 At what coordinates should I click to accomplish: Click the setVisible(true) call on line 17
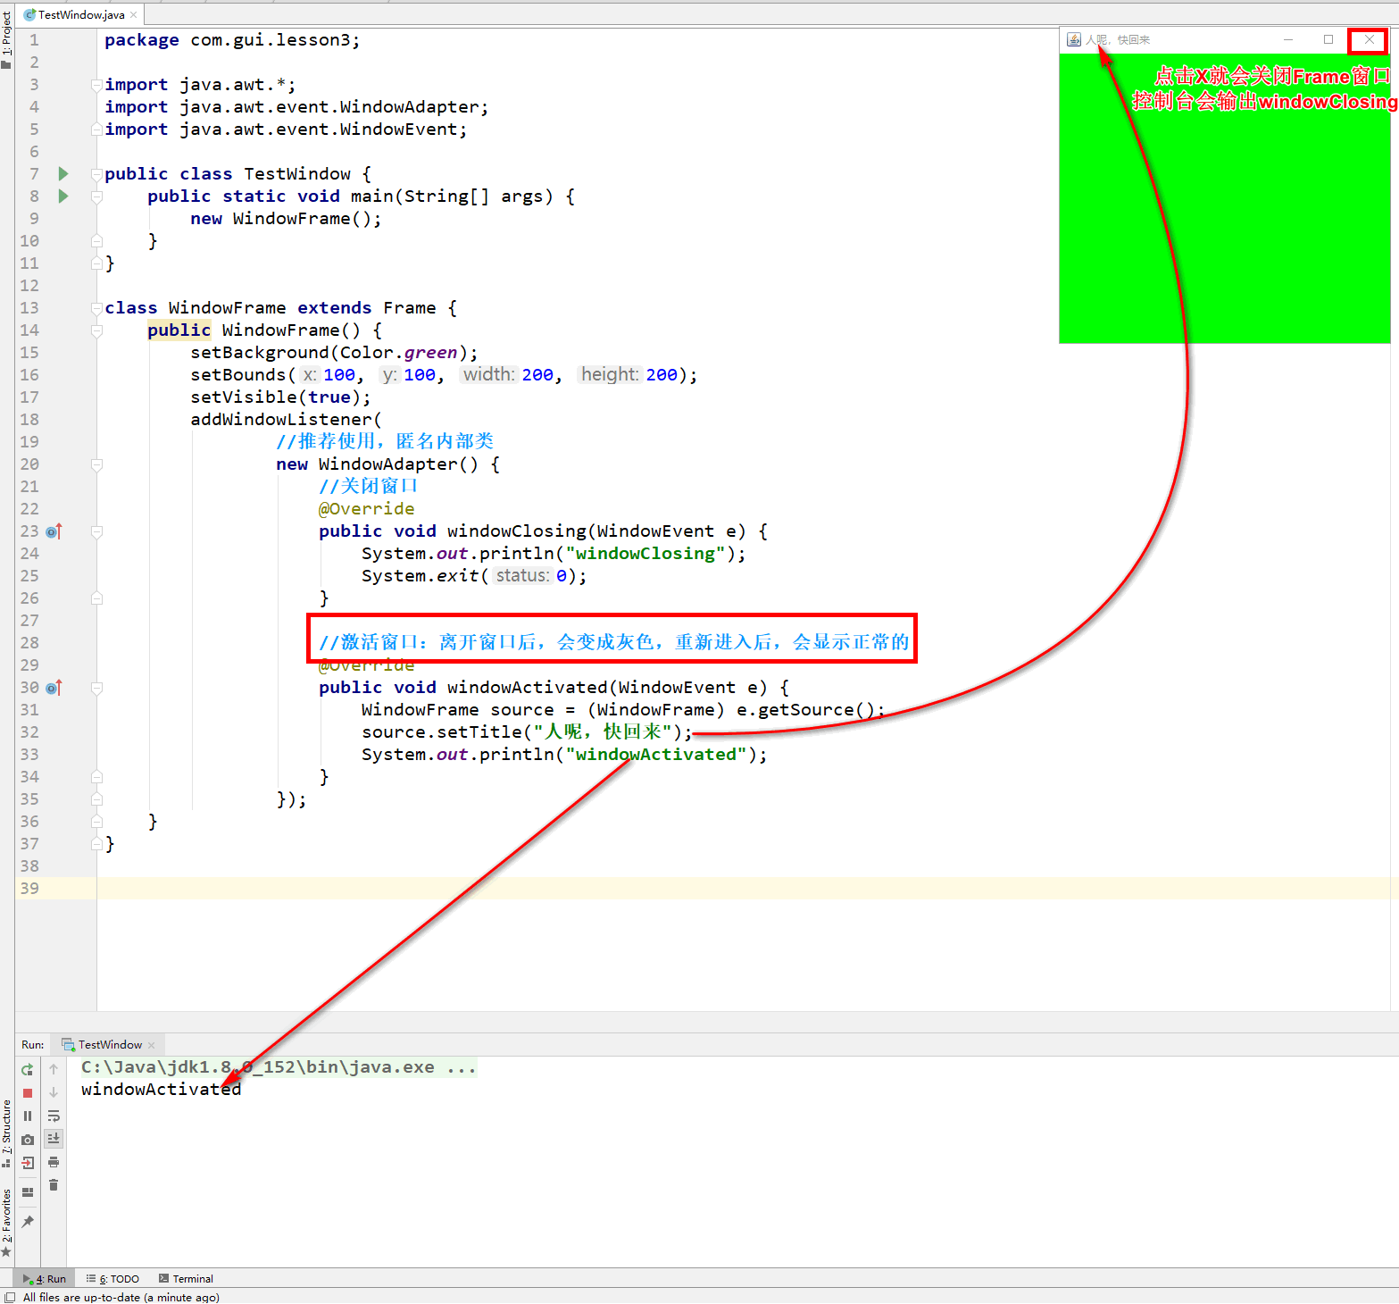pos(280,397)
